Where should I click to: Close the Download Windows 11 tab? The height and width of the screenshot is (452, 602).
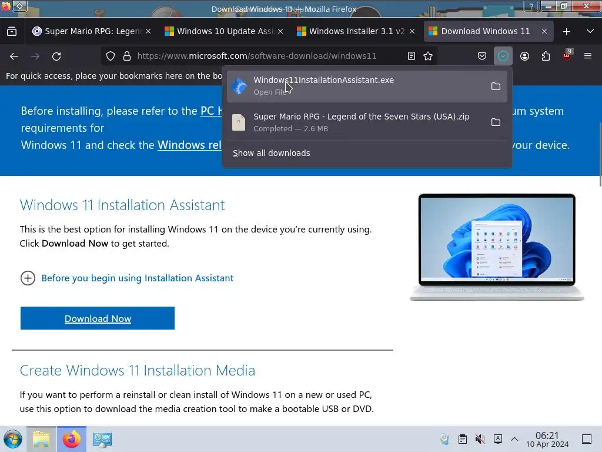544,31
